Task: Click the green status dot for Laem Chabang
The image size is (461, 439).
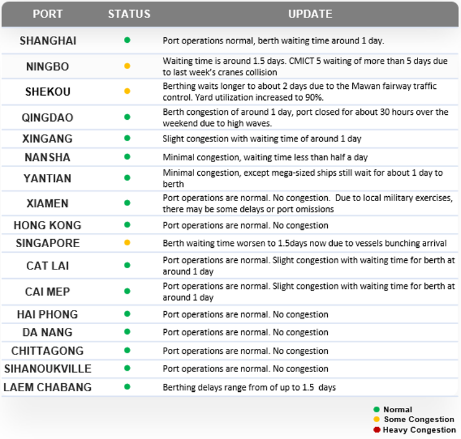Action: click(127, 387)
